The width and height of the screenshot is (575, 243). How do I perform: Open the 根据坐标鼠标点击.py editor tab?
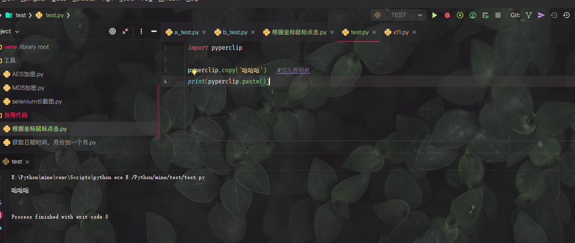coord(299,32)
